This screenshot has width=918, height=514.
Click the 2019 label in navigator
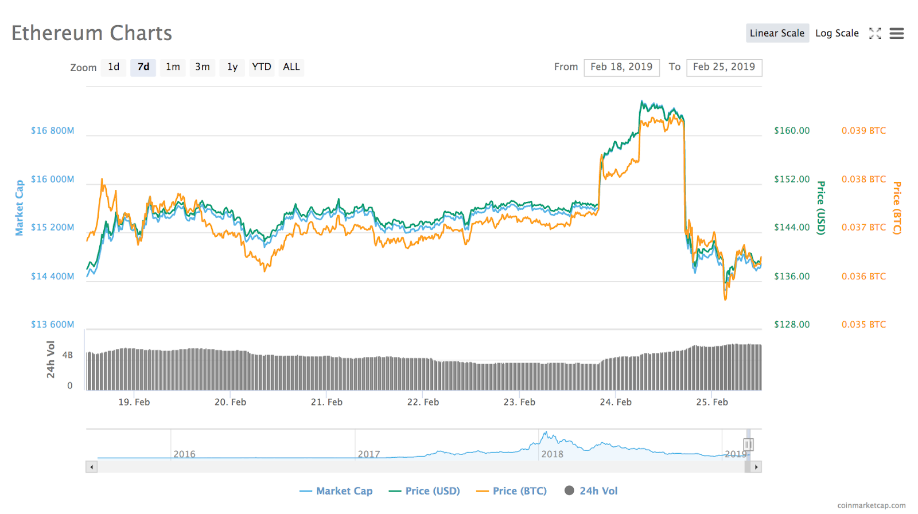click(x=736, y=454)
